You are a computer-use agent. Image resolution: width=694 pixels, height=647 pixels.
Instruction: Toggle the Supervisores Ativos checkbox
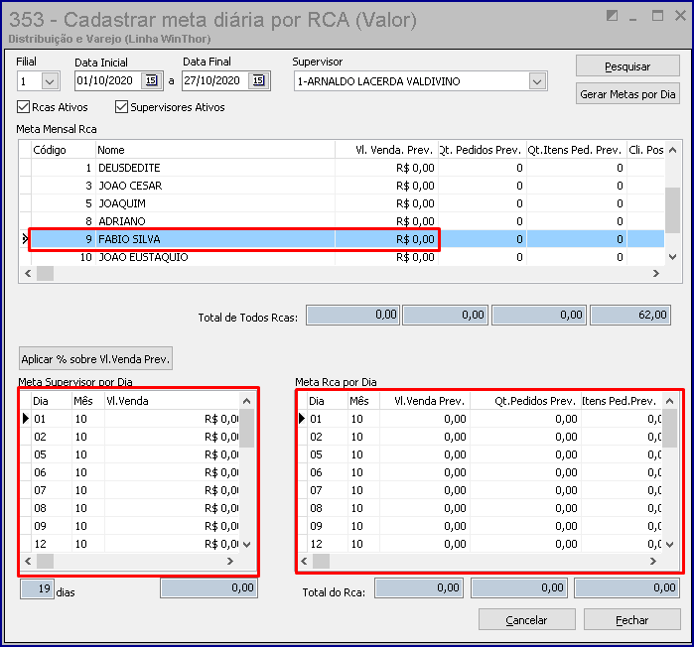[121, 107]
